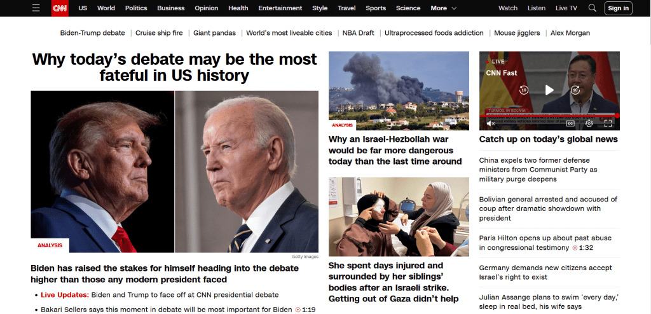Viewport: 651px width, 314px height.
Task: Open the Israel-Hezbollah smoke photo story
Action: [x=399, y=90]
